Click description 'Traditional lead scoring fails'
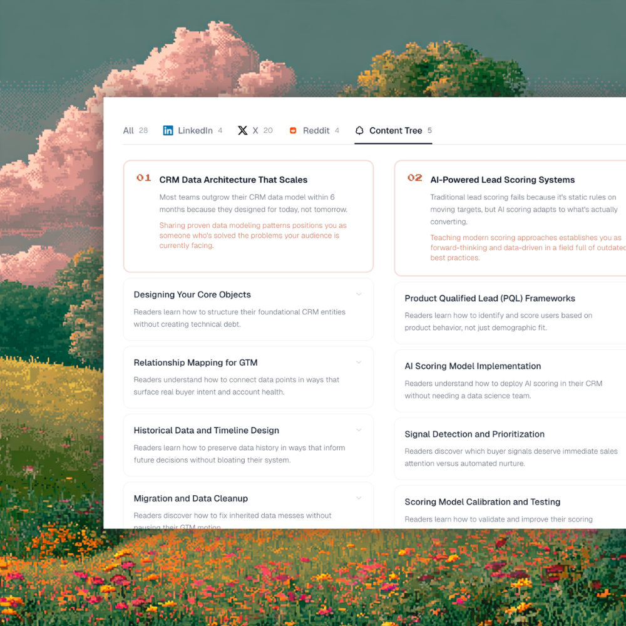Viewport: 626px width, 626px height. point(524,209)
